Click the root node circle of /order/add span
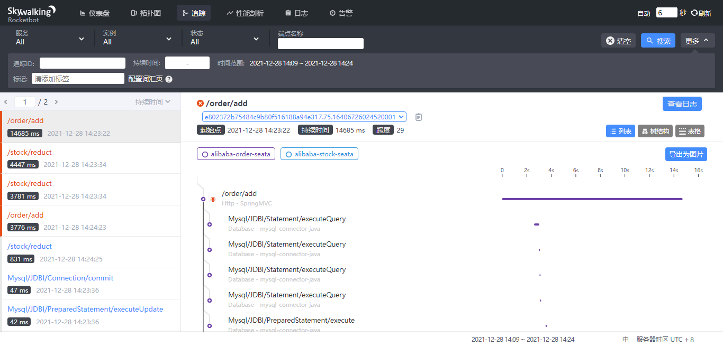 pyautogui.click(x=203, y=199)
